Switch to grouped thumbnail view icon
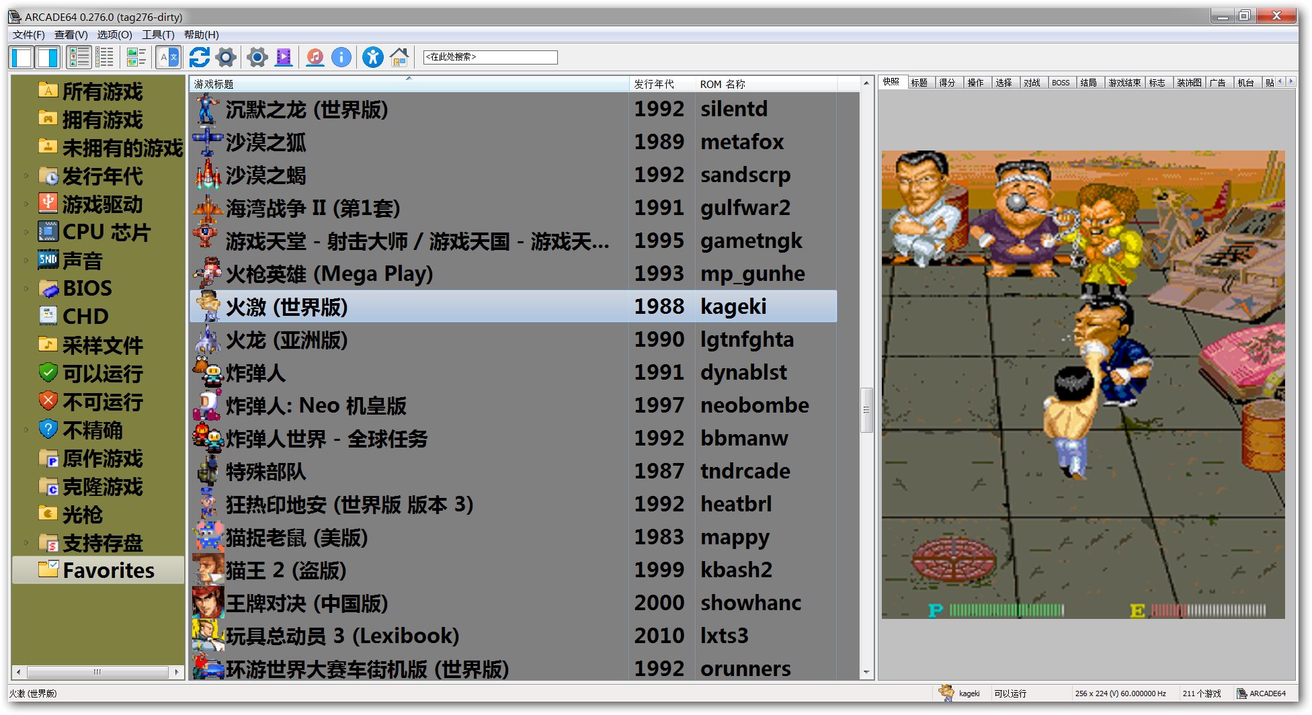The height and width of the screenshot is (715, 1312). (136, 58)
